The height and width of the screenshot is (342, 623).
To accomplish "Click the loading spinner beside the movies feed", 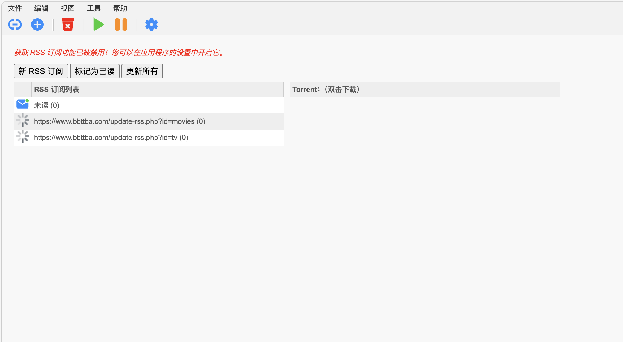I will [x=23, y=121].
